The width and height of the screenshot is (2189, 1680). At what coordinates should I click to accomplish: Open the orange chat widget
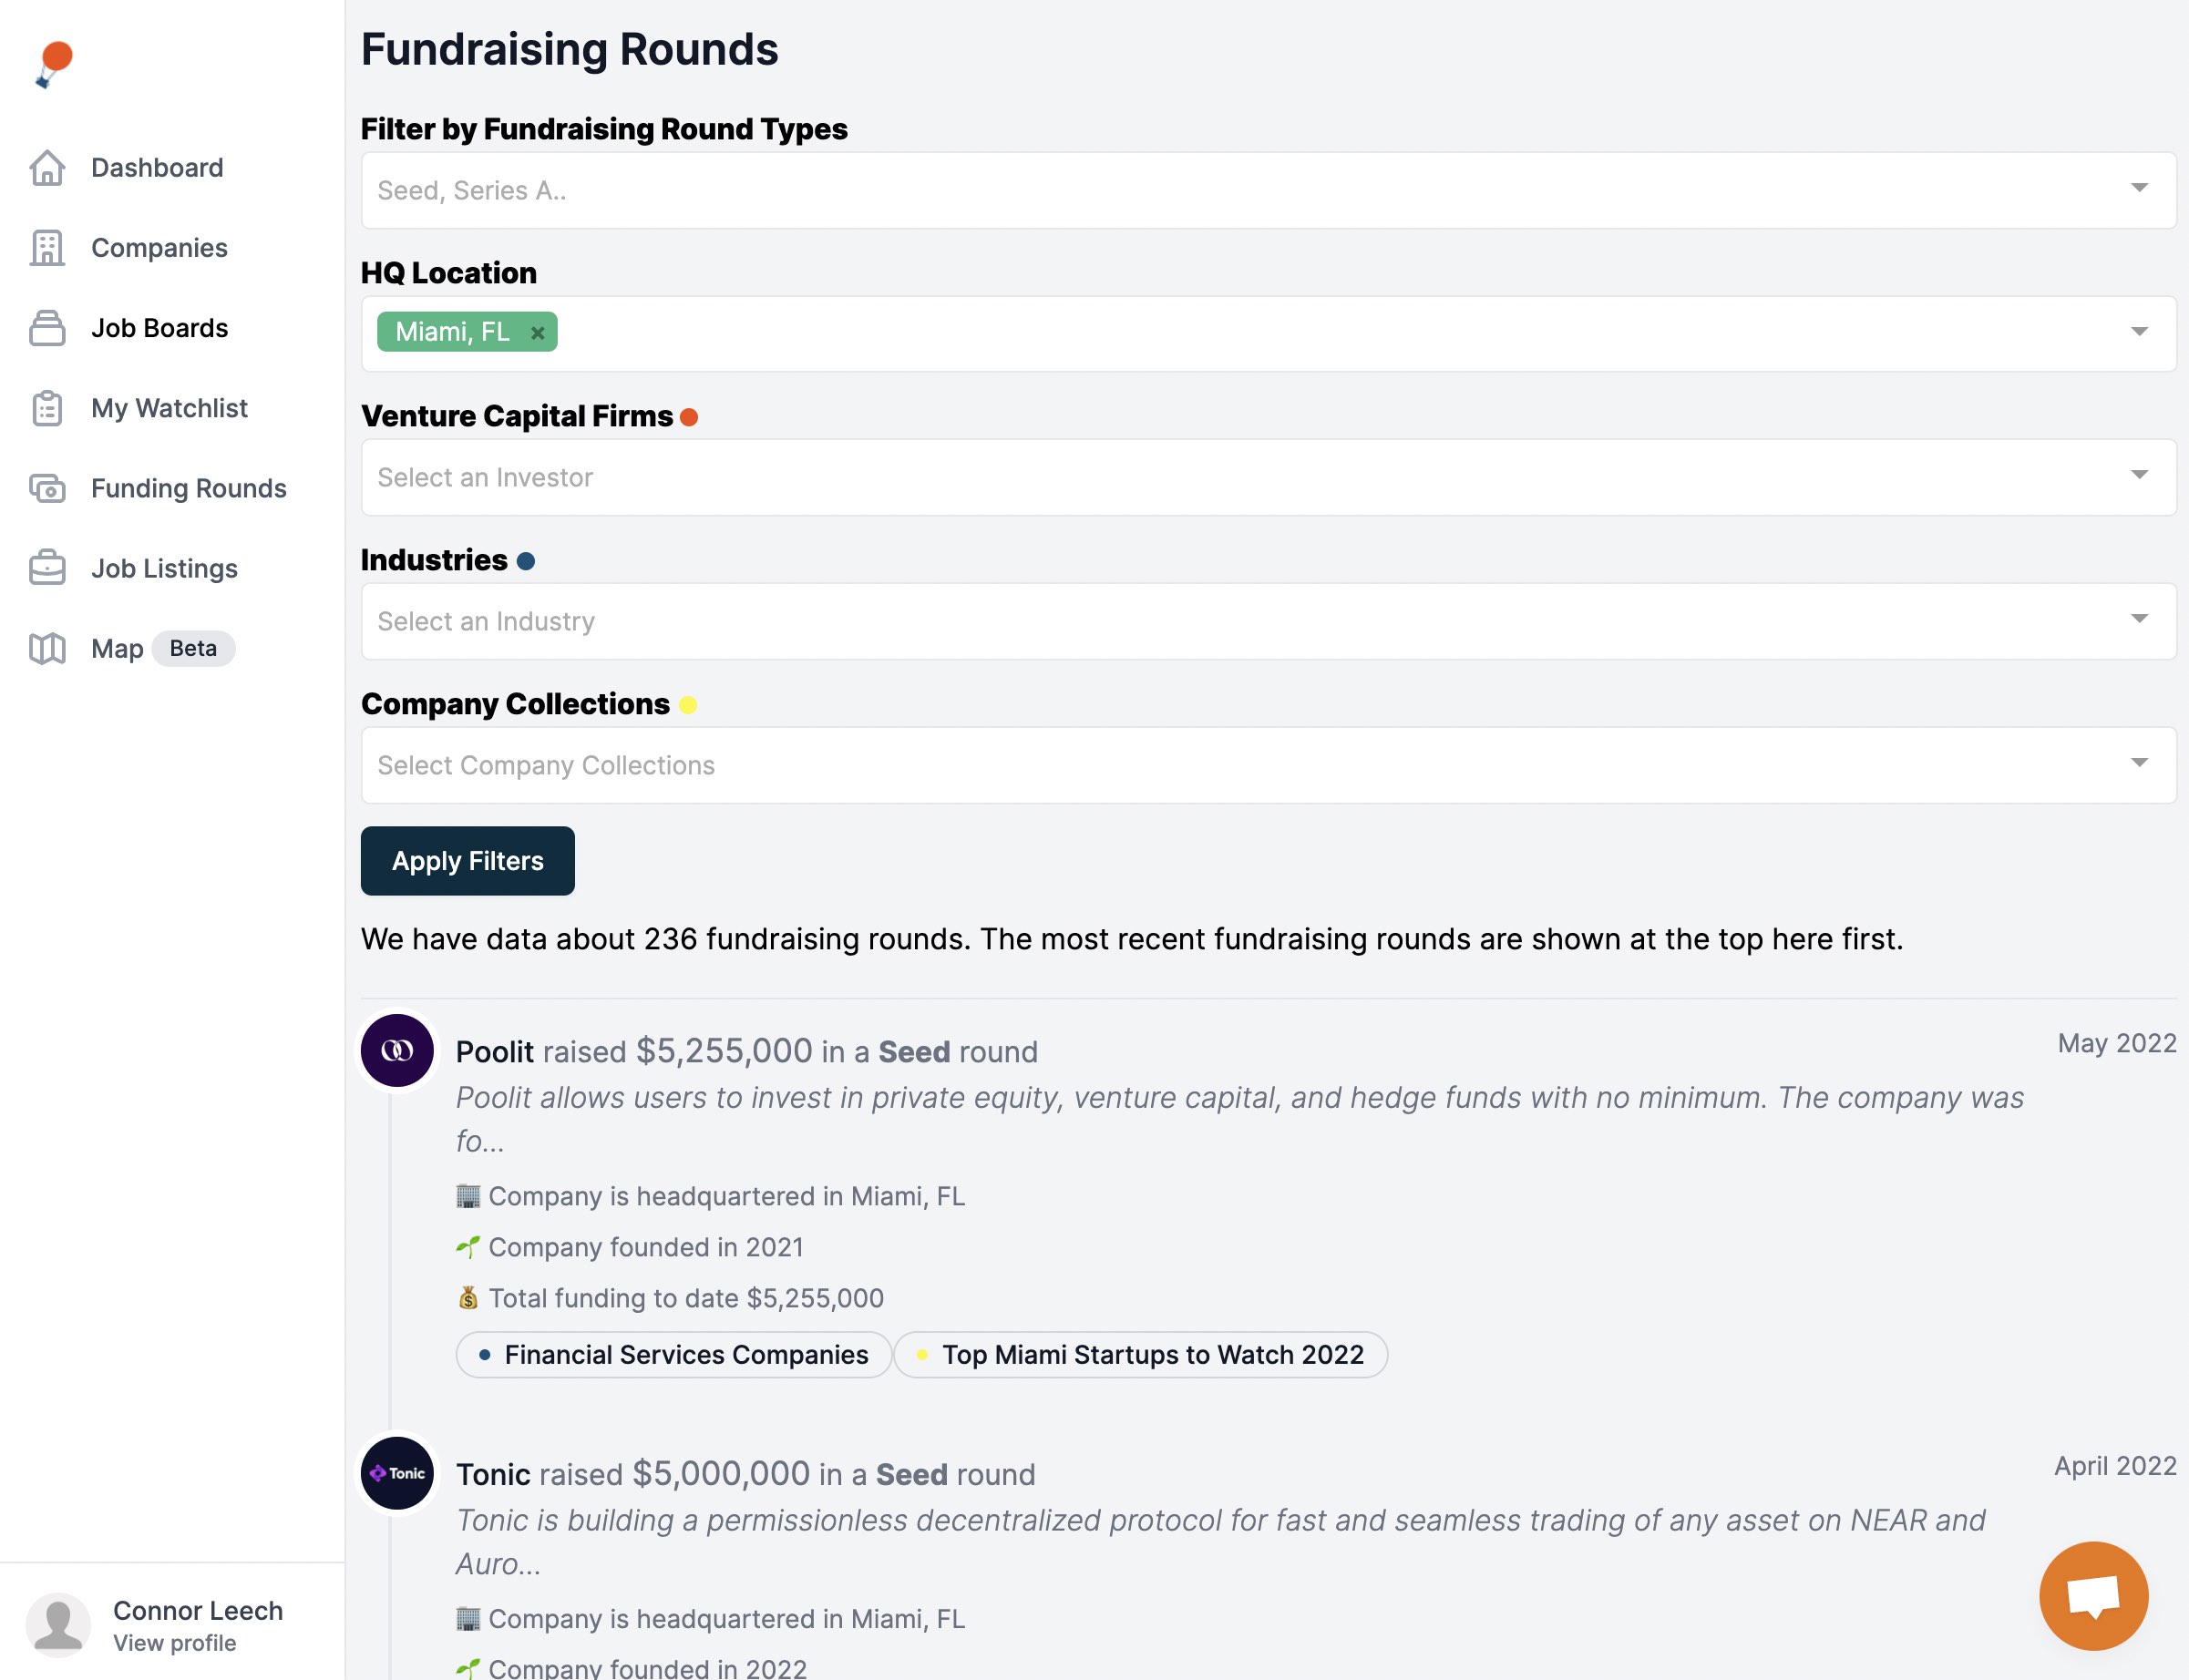point(2092,1595)
